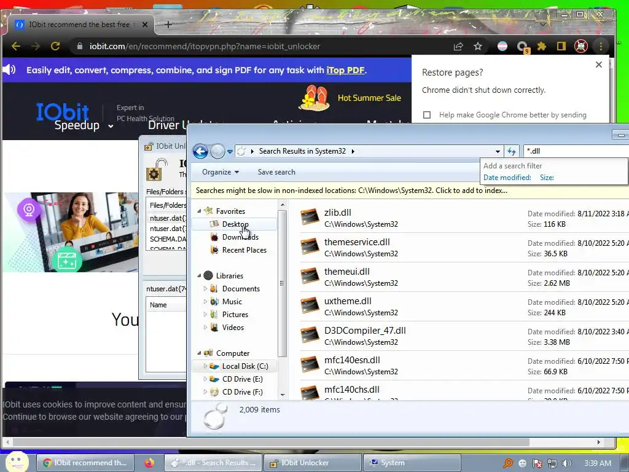Screen dimensions: 629x472
Task: Open Hot Summer Sale promotion
Action: click(369, 98)
